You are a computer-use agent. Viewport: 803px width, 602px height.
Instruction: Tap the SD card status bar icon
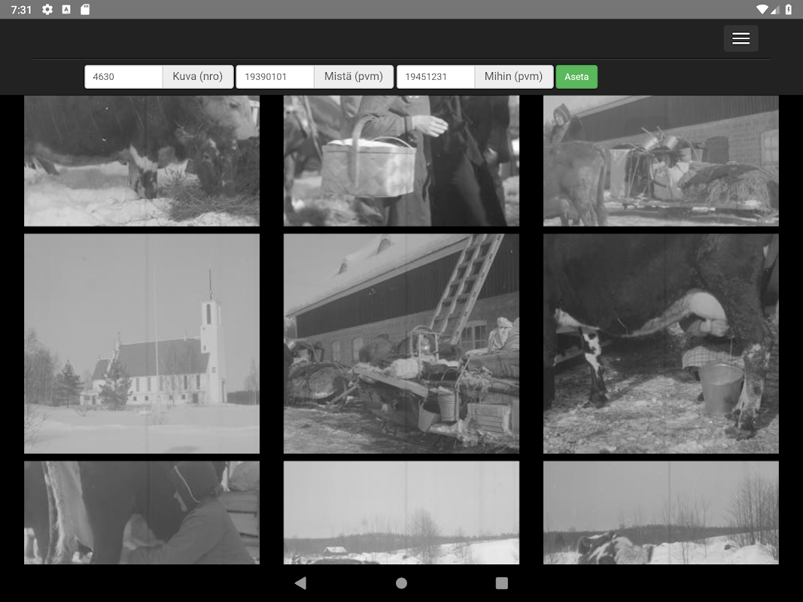[85, 9]
